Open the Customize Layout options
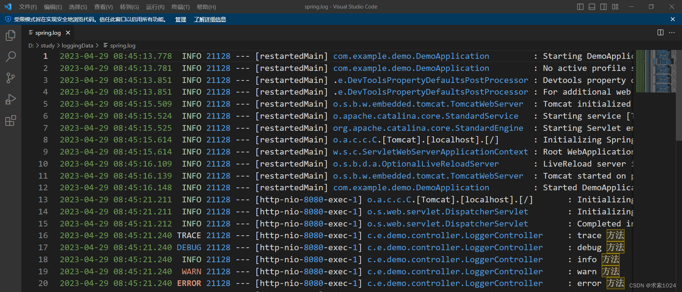Screen dimensions: 682x292 tap(615, 7)
